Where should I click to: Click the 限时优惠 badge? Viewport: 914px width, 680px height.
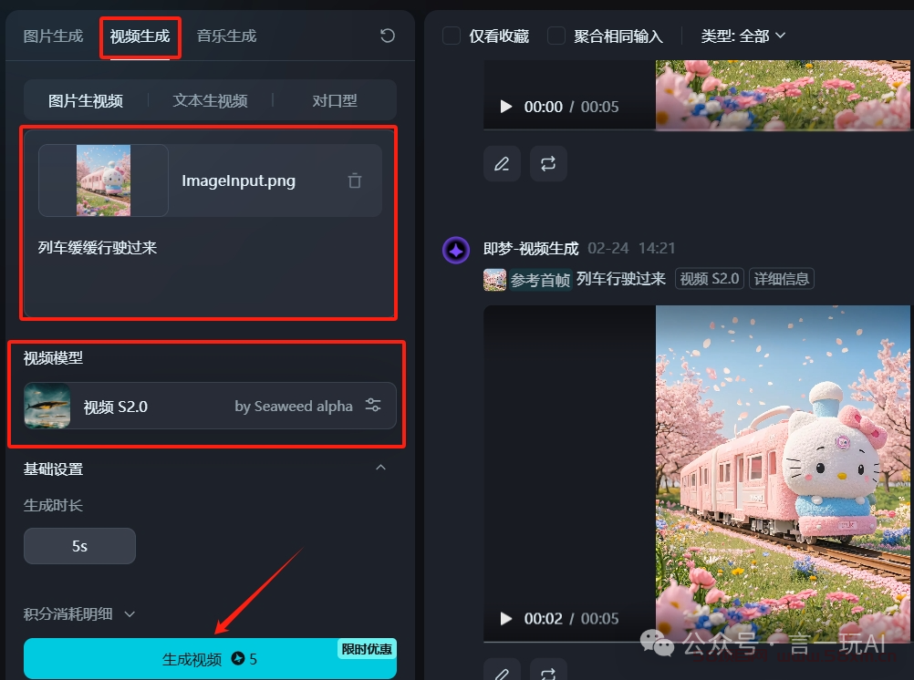point(367,649)
